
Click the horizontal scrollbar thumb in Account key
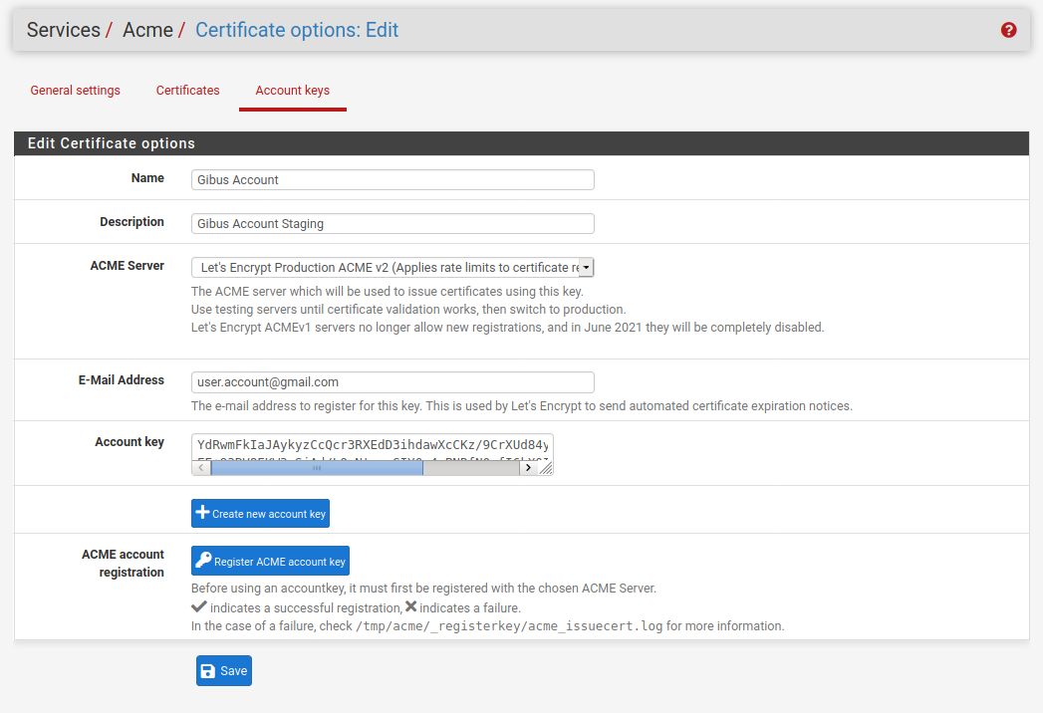pos(317,468)
